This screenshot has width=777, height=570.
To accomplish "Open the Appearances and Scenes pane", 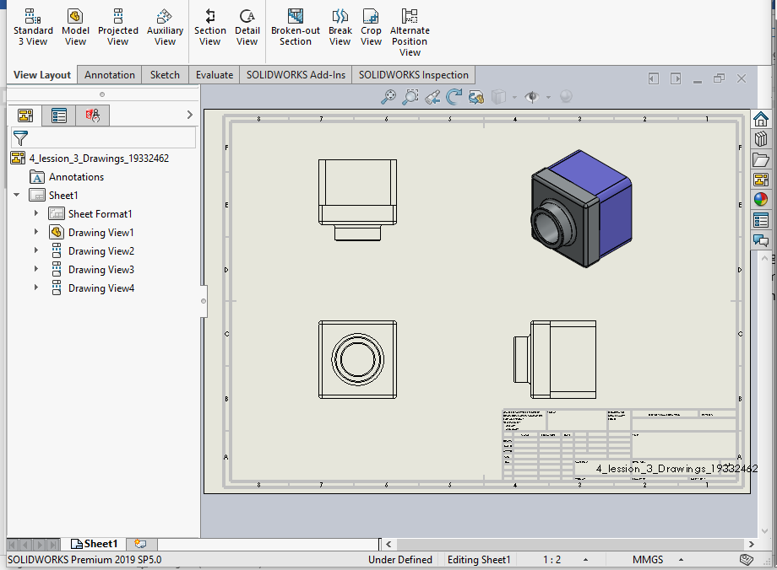I will [763, 200].
